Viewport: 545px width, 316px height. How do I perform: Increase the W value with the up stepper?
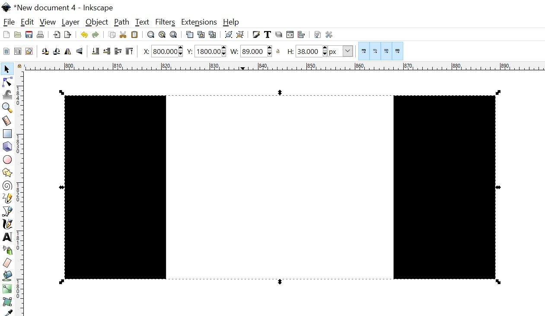click(x=269, y=48)
